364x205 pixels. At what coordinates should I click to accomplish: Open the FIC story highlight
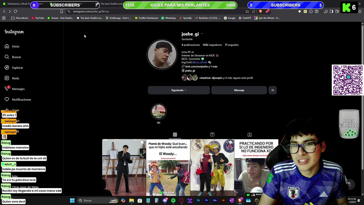[159, 112]
